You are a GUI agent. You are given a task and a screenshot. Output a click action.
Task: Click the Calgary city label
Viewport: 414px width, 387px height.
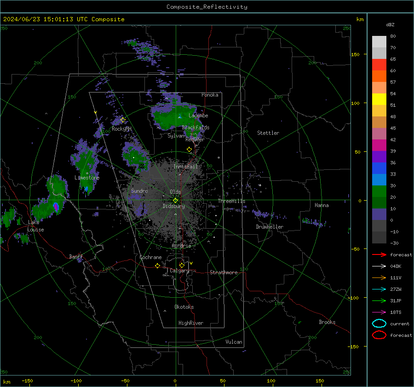click(179, 271)
